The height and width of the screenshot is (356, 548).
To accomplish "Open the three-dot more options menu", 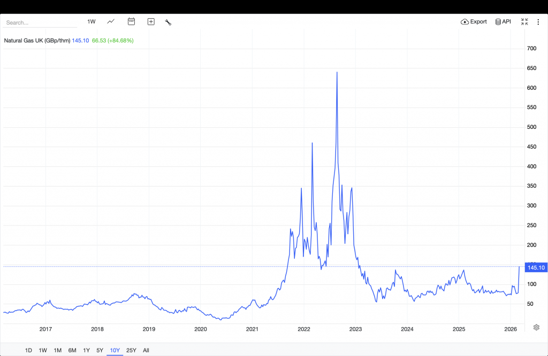I will click(x=538, y=22).
